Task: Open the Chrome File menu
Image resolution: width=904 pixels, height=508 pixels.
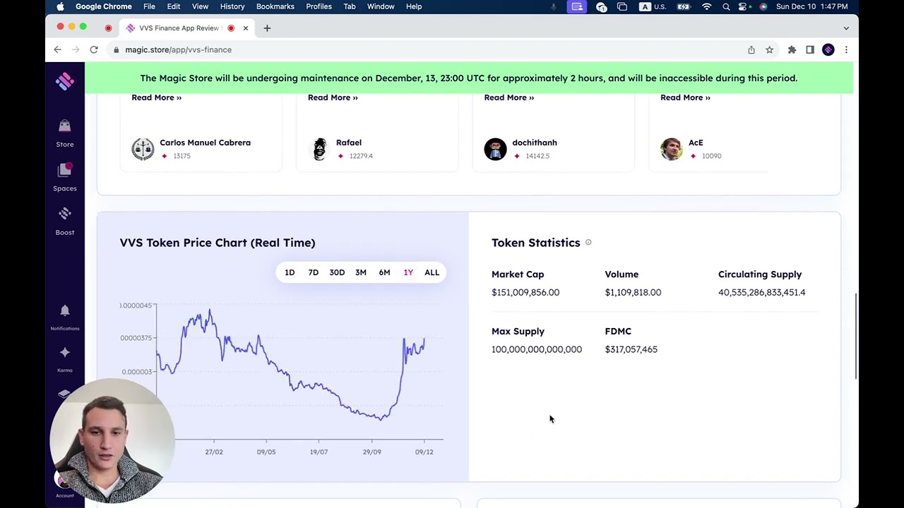Action: pos(149,6)
